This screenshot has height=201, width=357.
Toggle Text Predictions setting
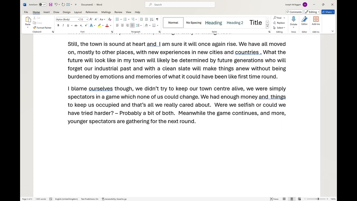tap(90, 199)
